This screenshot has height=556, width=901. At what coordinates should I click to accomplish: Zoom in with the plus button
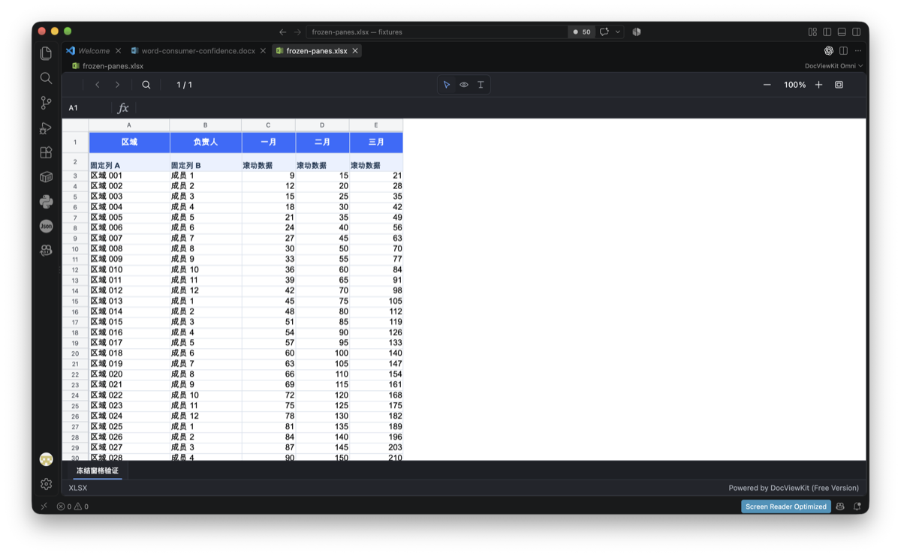click(819, 85)
